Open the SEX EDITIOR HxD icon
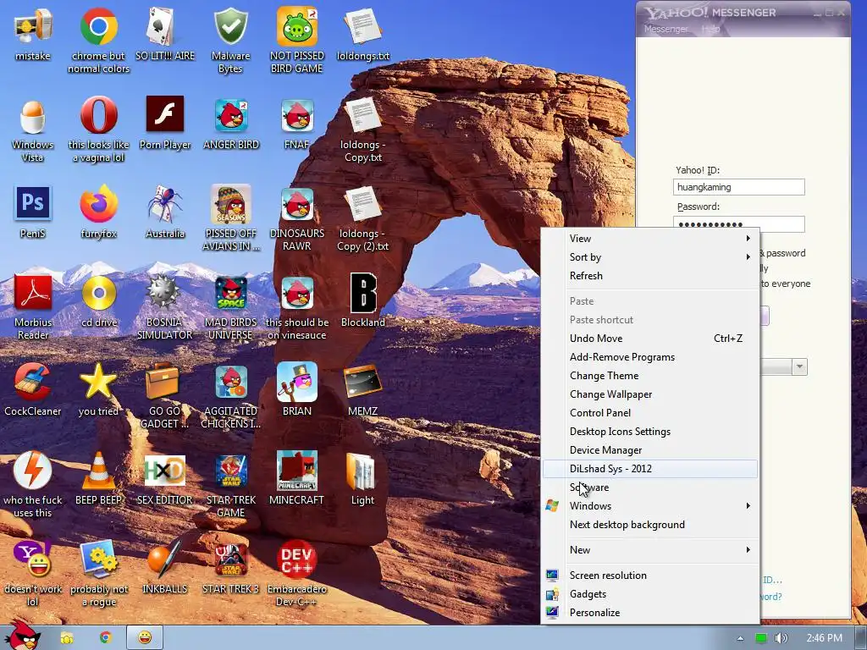Image resolution: width=867 pixels, height=650 pixels. pos(165,471)
